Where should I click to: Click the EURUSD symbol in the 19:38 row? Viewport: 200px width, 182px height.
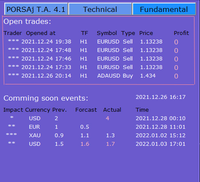[108, 42]
